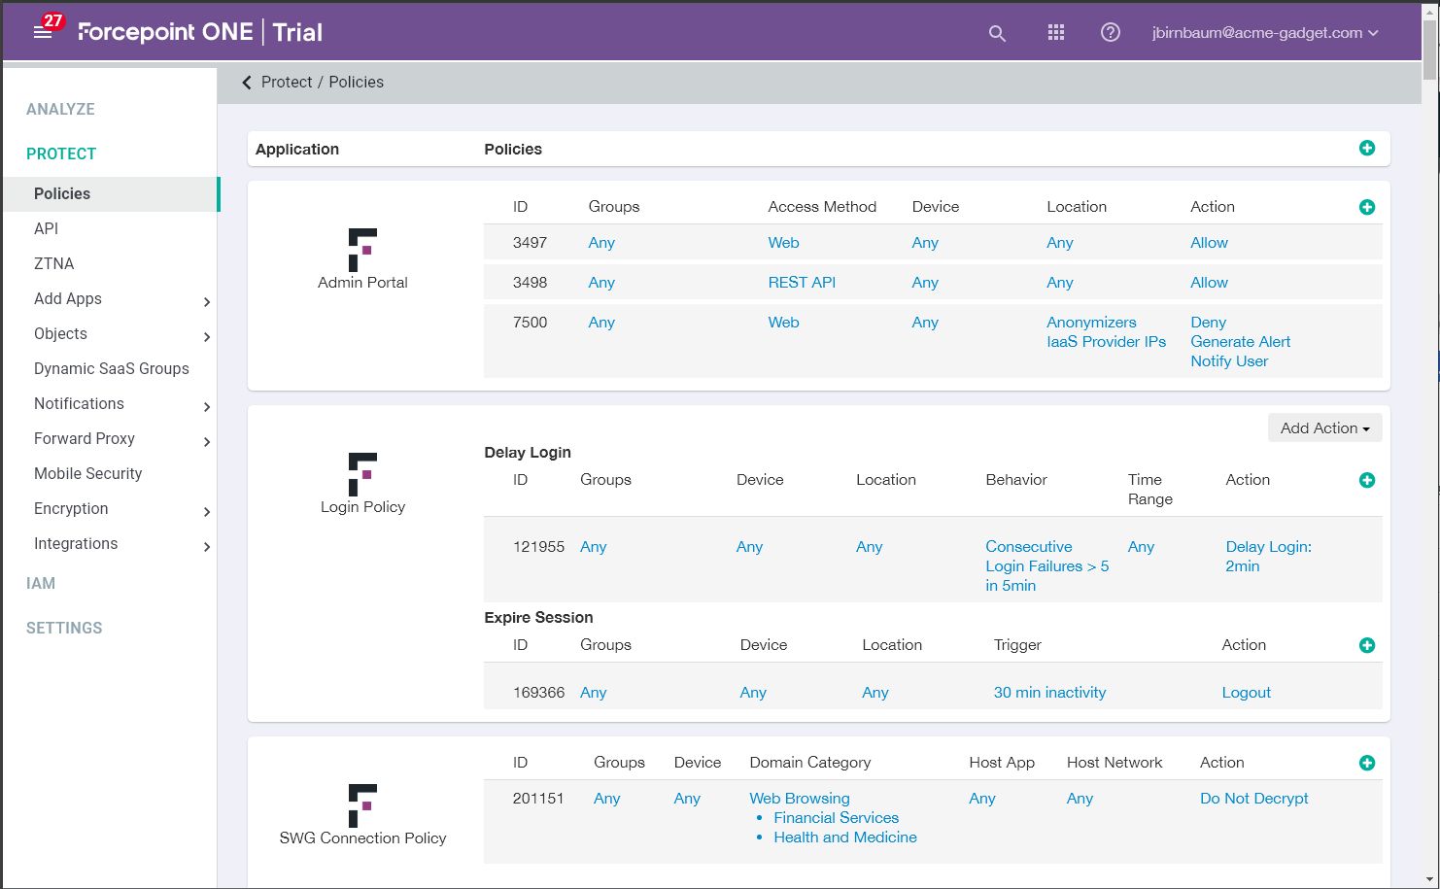Open the Add Action dropdown
This screenshot has width=1440, height=889.
tap(1324, 427)
